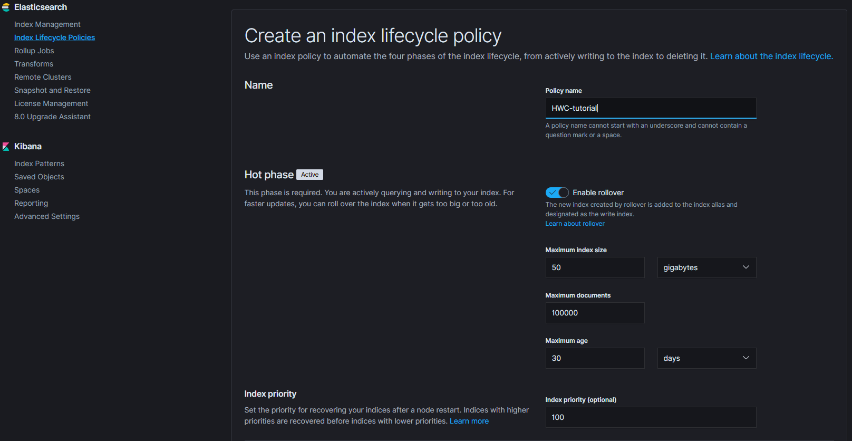852x441 pixels.
Task: Open Index Management in sidebar
Action: pyautogui.click(x=47, y=24)
